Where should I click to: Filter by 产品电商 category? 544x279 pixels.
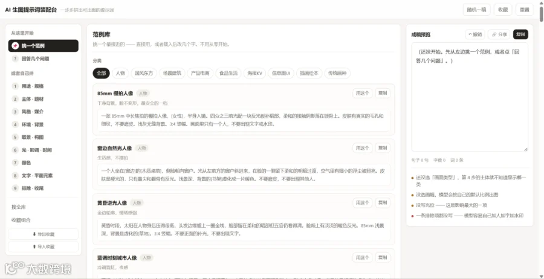click(200, 74)
